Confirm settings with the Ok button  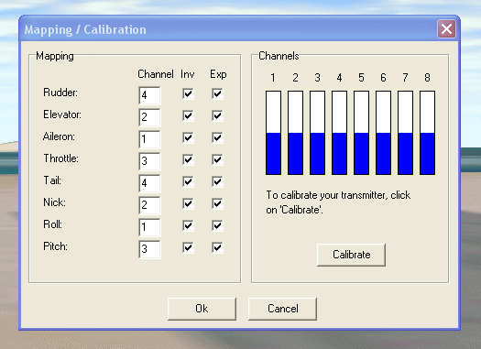point(202,309)
